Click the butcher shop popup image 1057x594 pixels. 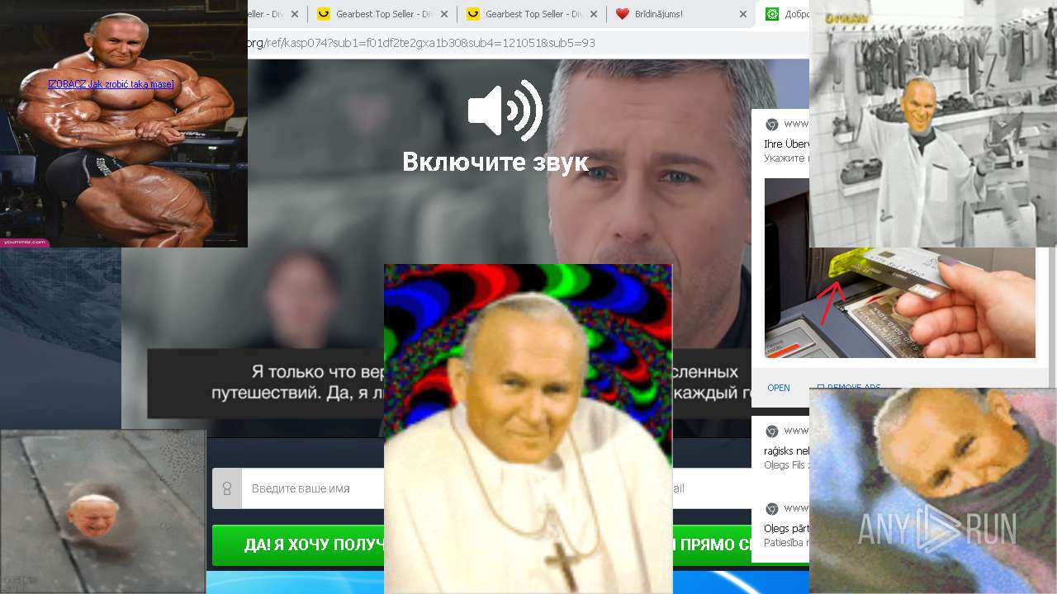click(933, 124)
